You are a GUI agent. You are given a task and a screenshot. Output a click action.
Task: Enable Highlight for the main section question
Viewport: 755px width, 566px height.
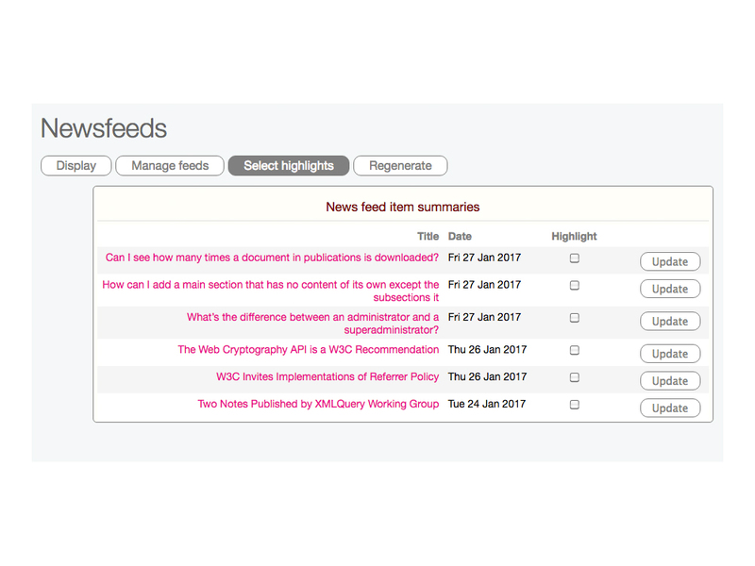point(575,286)
